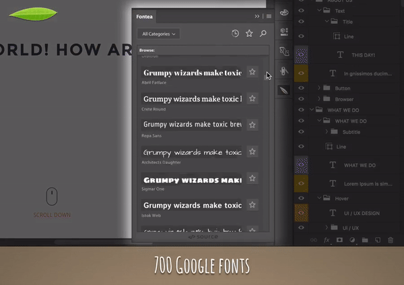Screen dimensions: 404x285
Task: Open the Fontea feather icon in the dock
Action: point(284,90)
